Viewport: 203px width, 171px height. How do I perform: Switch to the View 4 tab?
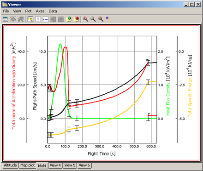(55, 165)
